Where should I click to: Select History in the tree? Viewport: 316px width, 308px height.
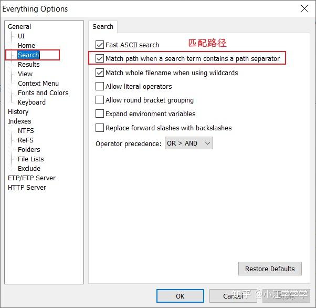[18, 112]
